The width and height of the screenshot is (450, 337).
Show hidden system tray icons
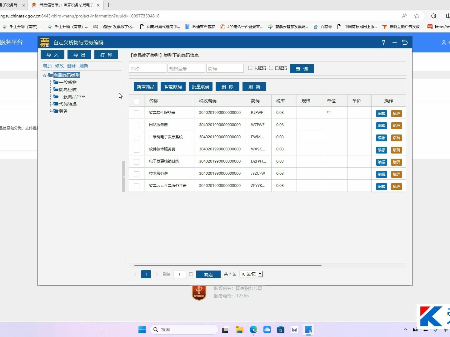(x=406, y=330)
